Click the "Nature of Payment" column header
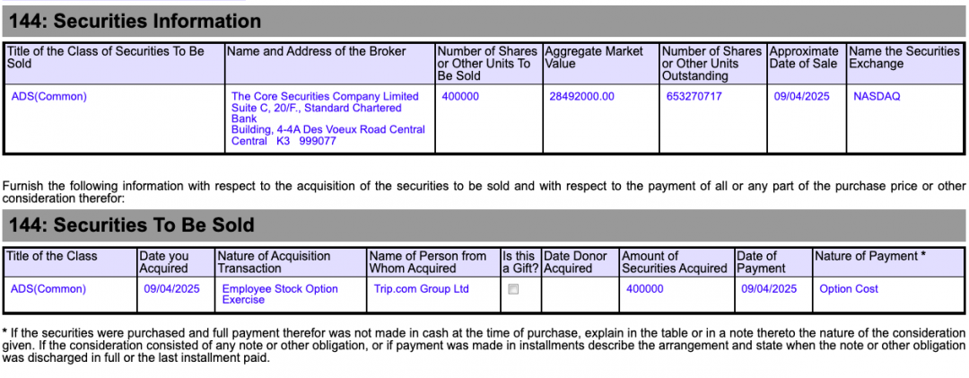 coord(870,256)
